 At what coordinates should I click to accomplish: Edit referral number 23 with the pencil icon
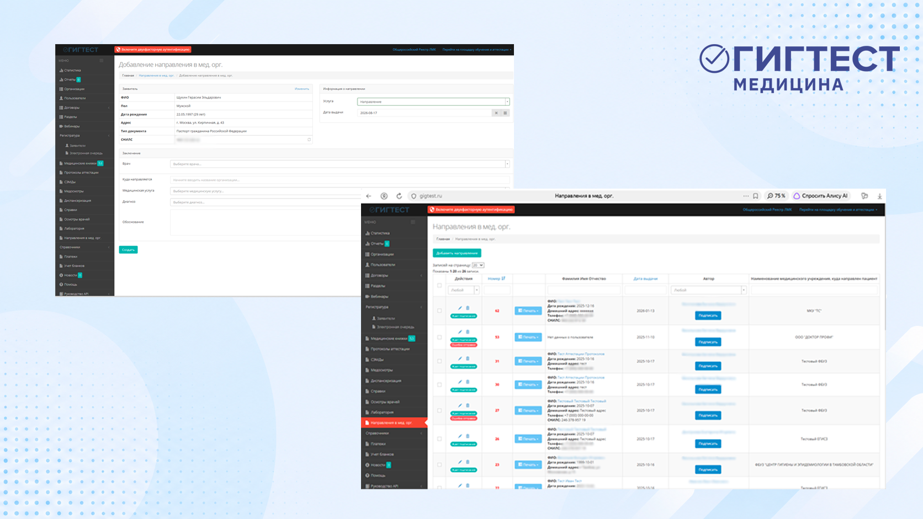pos(460,462)
